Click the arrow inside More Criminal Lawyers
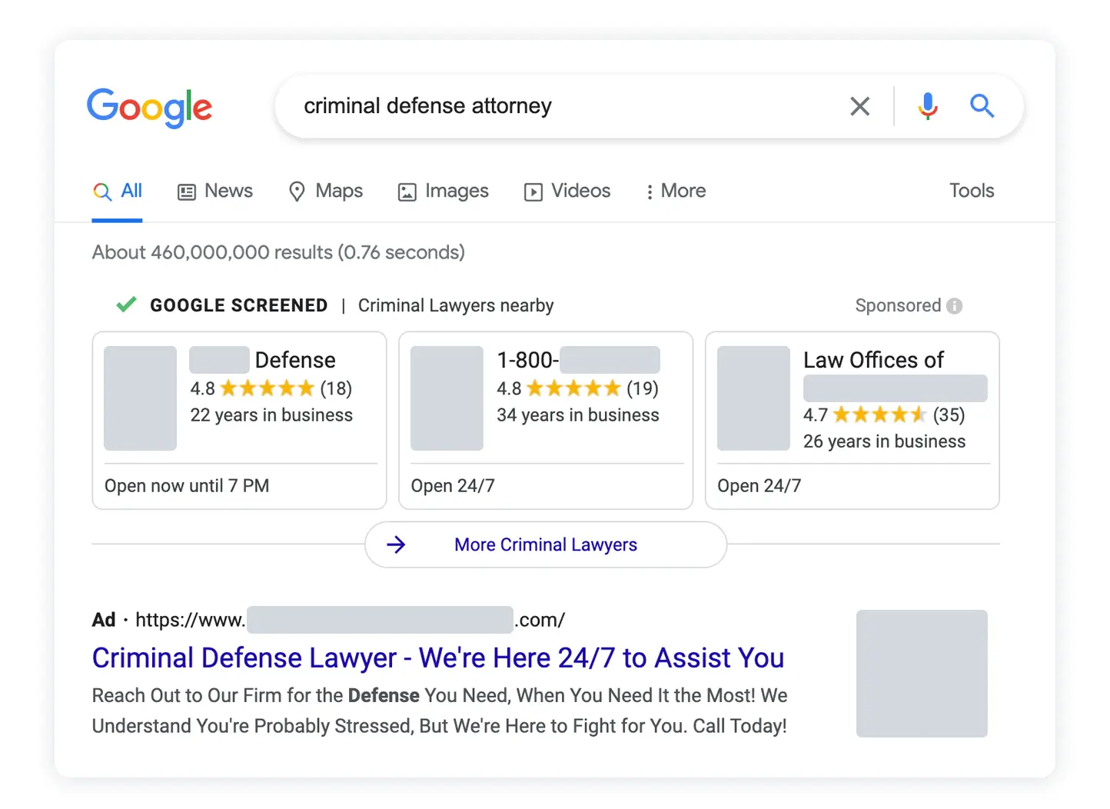The width and height of the screenshot is (1110, 809). (397, 544)
